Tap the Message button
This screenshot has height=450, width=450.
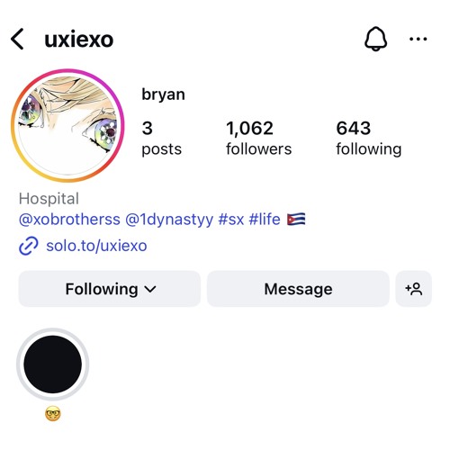click(x=298, y=289)
